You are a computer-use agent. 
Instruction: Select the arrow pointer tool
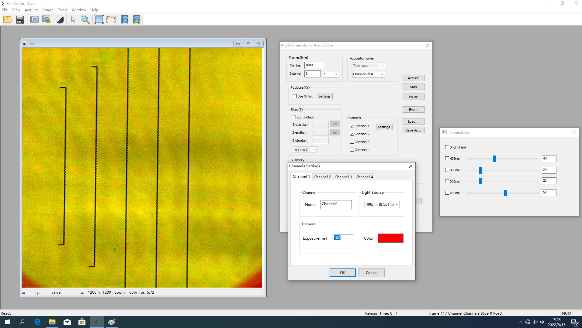73,19
